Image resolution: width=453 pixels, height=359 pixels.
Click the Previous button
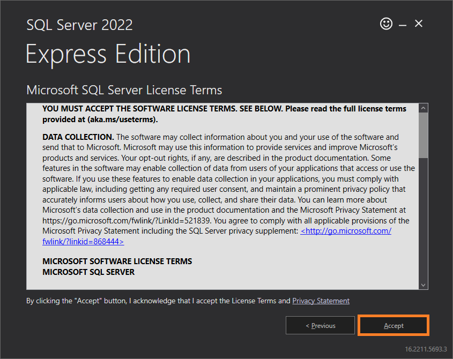320,325
